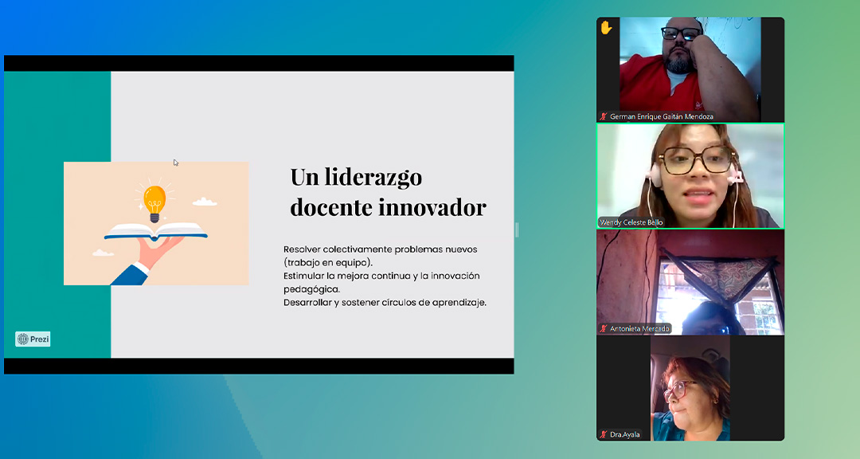The image size is (860, 459).
Task: Click the text 'Desarrollar y sostener círculos de aprendizaje.'
Action: [385, 303]
